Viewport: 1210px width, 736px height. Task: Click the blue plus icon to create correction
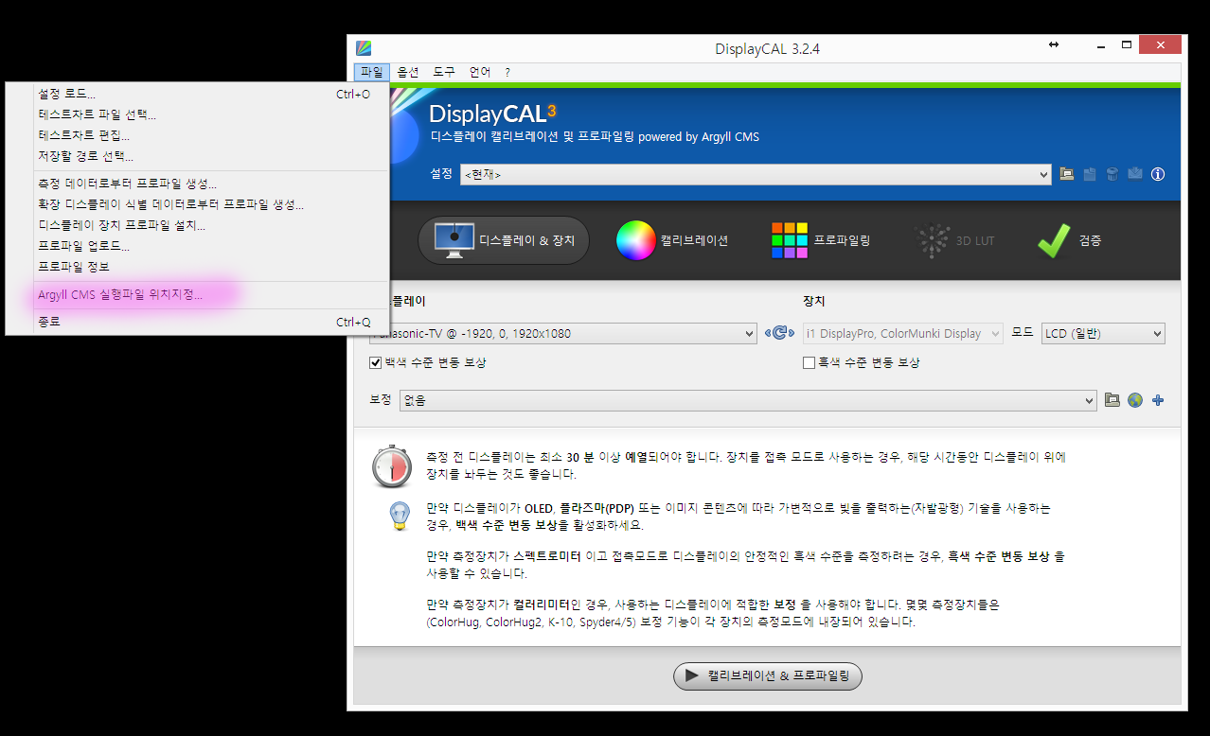tap(1157, 400)
